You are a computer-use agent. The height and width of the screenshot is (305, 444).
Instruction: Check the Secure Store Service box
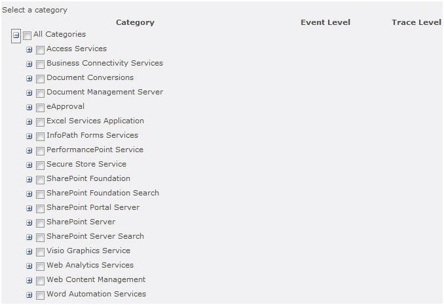40,165
